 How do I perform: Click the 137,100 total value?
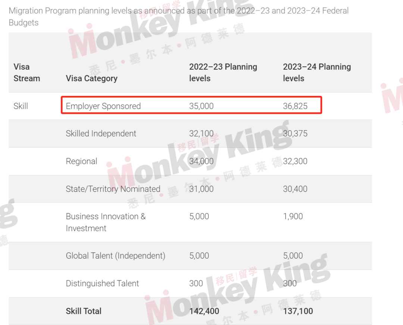pos(298,311)
